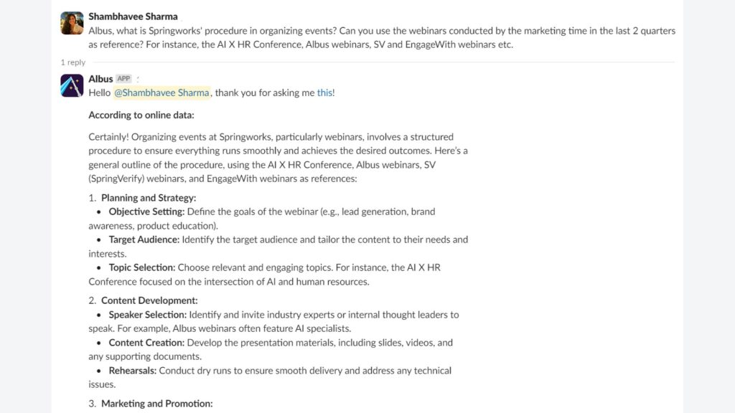Viewport: 735px width, 413px height.
Task: Click the "Objective Setting" bullet label
Action: pyautogui.click(x=146, y=212)
